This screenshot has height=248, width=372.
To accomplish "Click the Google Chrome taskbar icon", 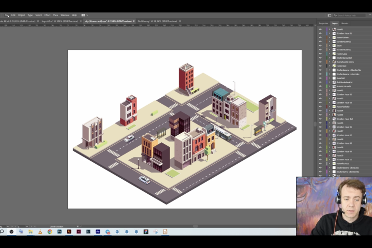I will [x=50, y=232].
